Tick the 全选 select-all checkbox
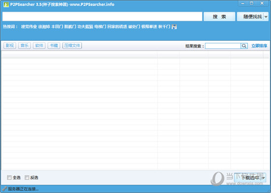This screenshot has width=271, height=193. 9,177
